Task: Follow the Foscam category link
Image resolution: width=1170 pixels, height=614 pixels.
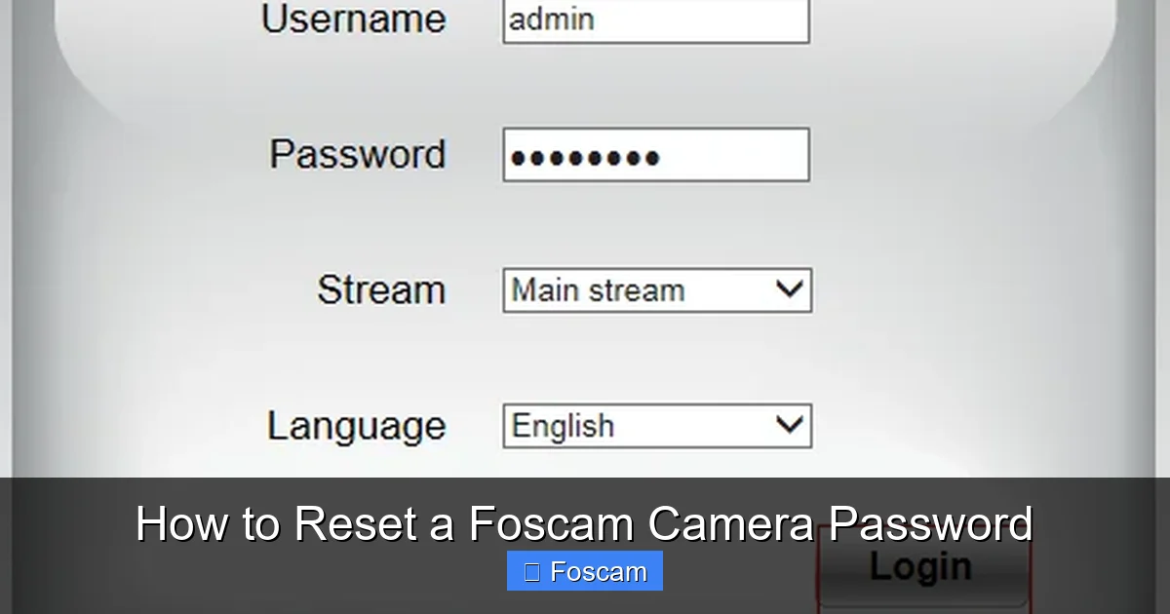Action: click(x=584, y=571)
